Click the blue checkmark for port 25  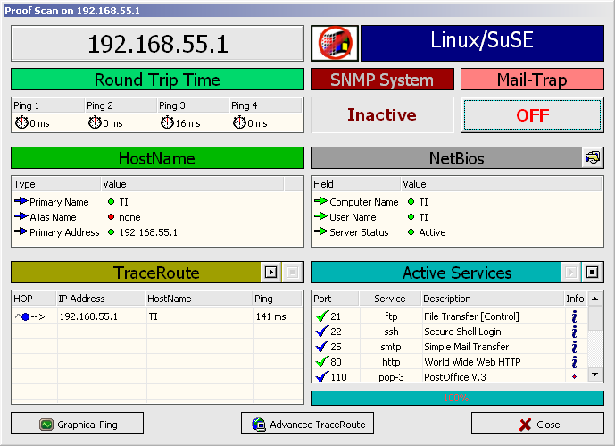click(x=321, y=346)
